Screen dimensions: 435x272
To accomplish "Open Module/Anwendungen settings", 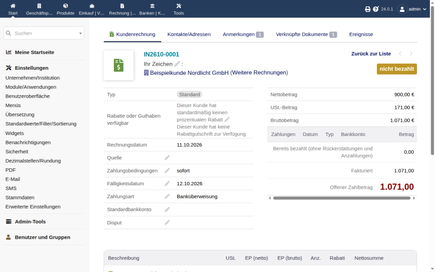I will pyautogui.click(x=31, y=87).
